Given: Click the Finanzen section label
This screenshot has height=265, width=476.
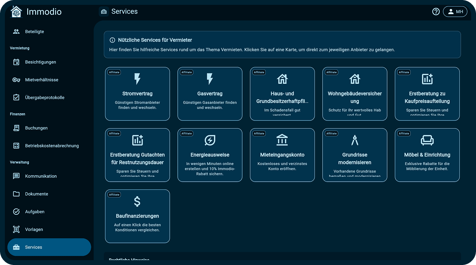Looking at the screenshot, I should (x=18, y=114).
